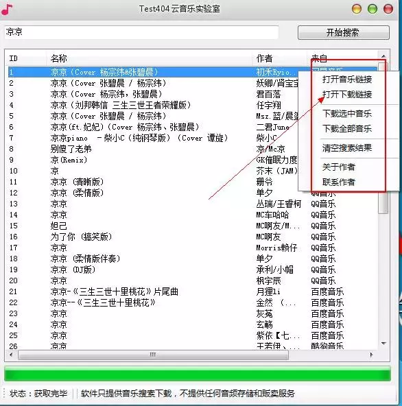Choose 打开音乐链接 in the context menu
402x406 pixels.
tap(347, 80)
